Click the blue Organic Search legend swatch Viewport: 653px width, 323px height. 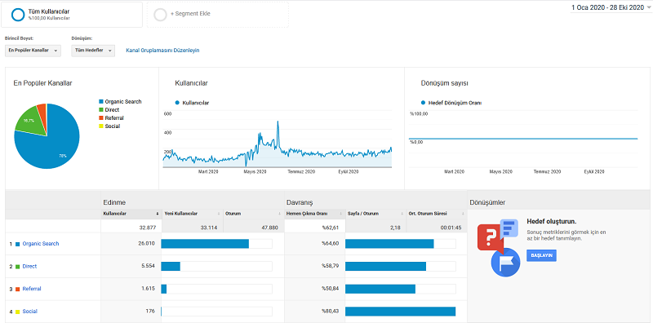100,102
